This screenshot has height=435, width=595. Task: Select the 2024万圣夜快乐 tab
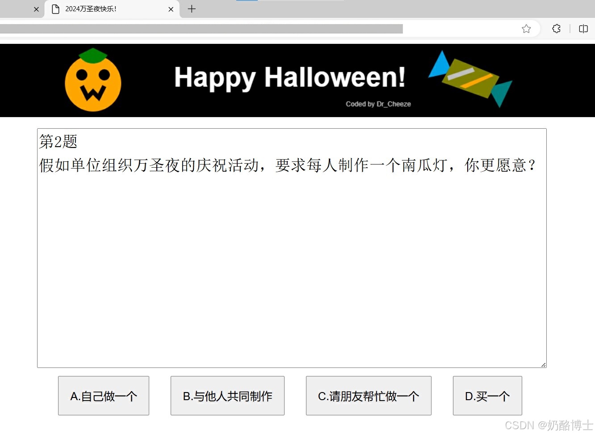pos(112,9)
